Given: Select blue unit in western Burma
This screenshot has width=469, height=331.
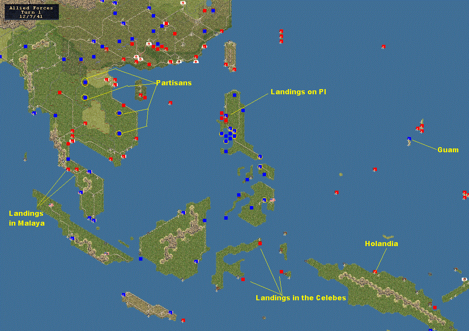Looking at the screenshot, I should [26, 46].
